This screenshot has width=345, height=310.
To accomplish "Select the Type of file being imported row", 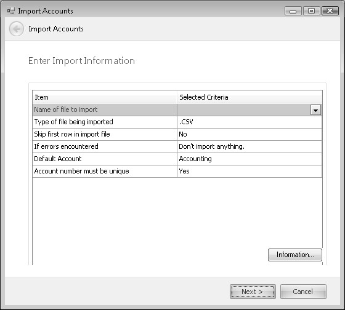I will [x=177, y=122].
